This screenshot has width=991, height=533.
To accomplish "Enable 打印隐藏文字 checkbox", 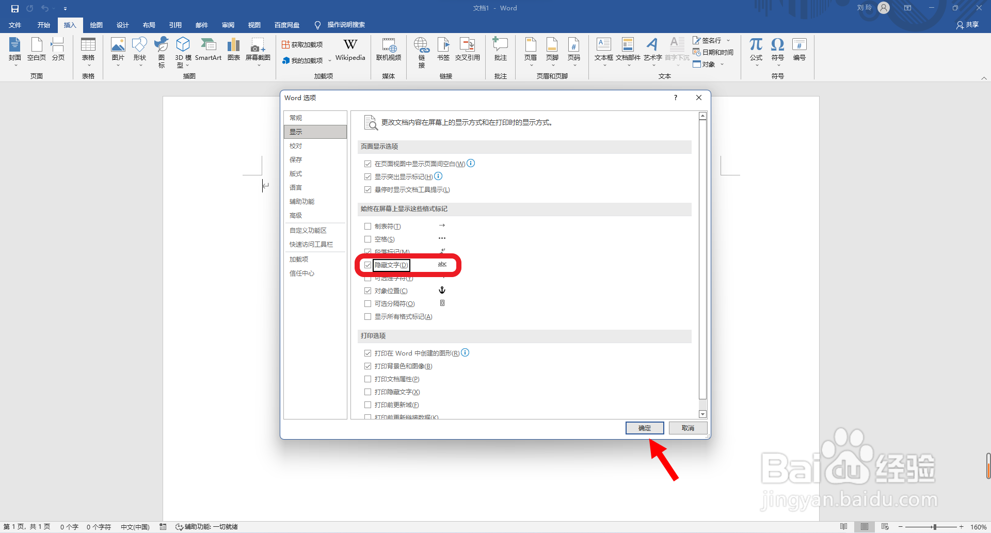I will [368, 392].
